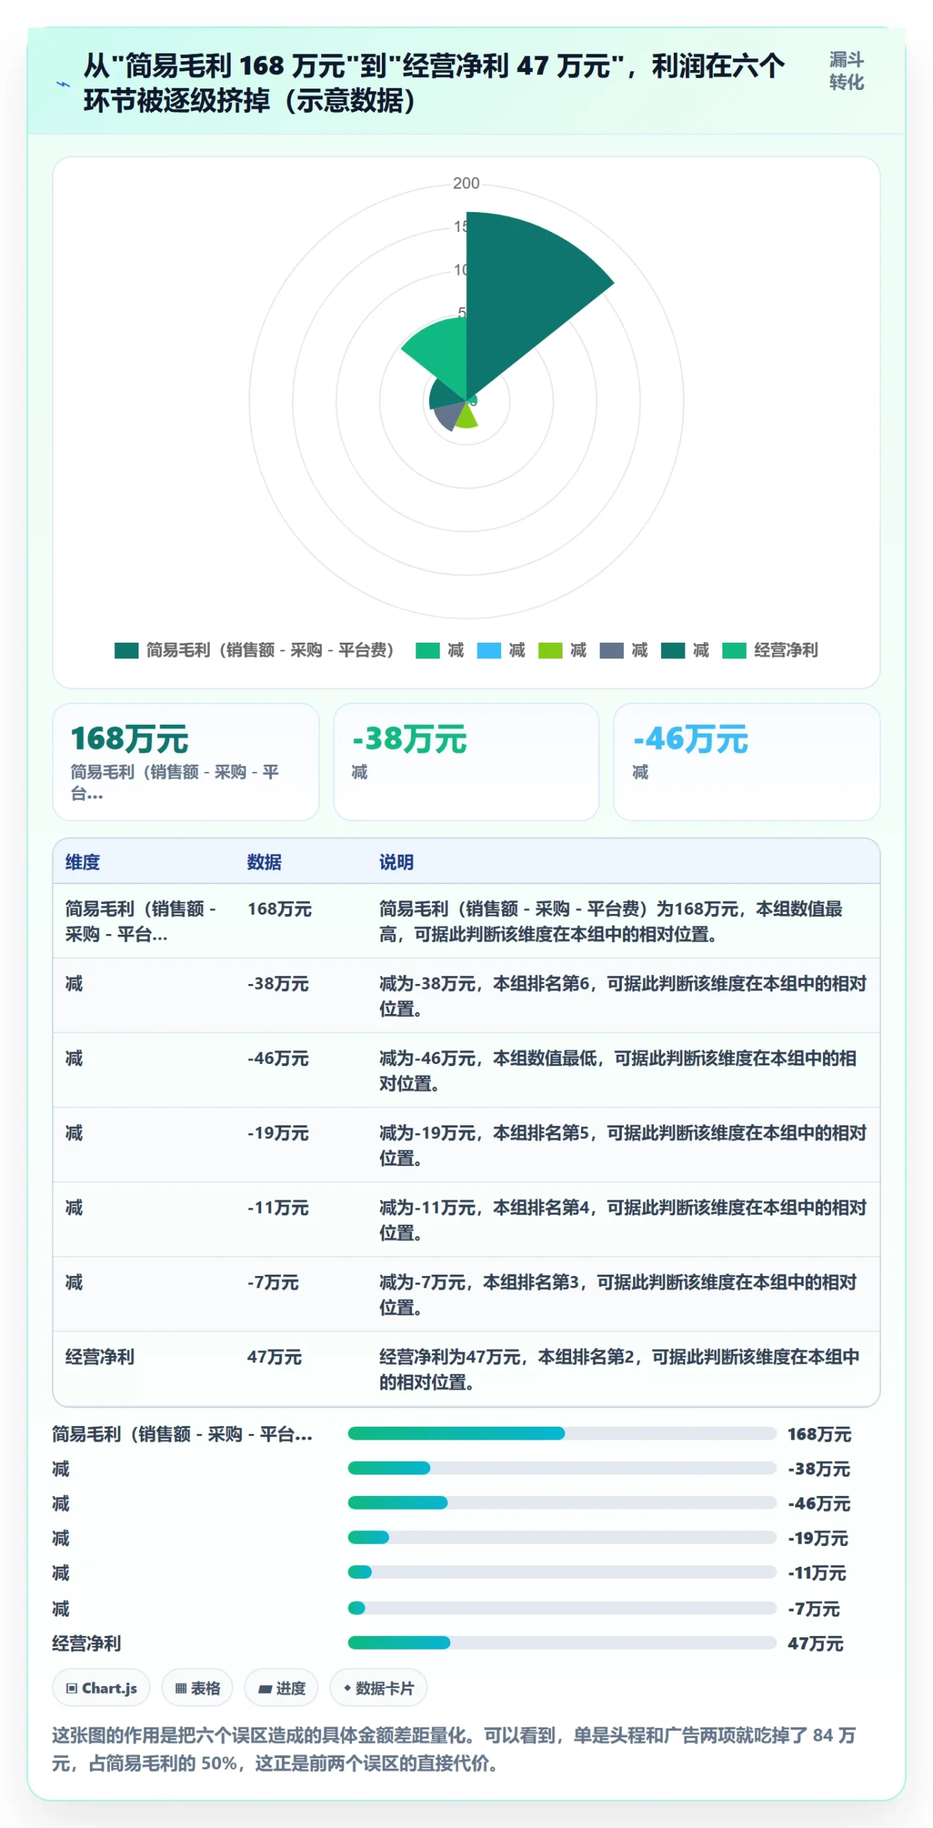The width and height of the screenshot is (933, 1828).
Task: Click the 说明 column header
Action: pos(396,863)
